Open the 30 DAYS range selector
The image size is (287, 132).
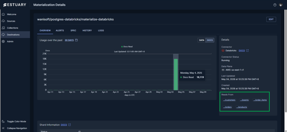[x=69, y=40]
